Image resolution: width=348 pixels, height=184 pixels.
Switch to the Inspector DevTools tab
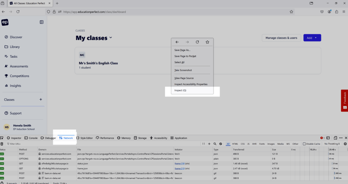pyautogui.click(x=14, y=138)
